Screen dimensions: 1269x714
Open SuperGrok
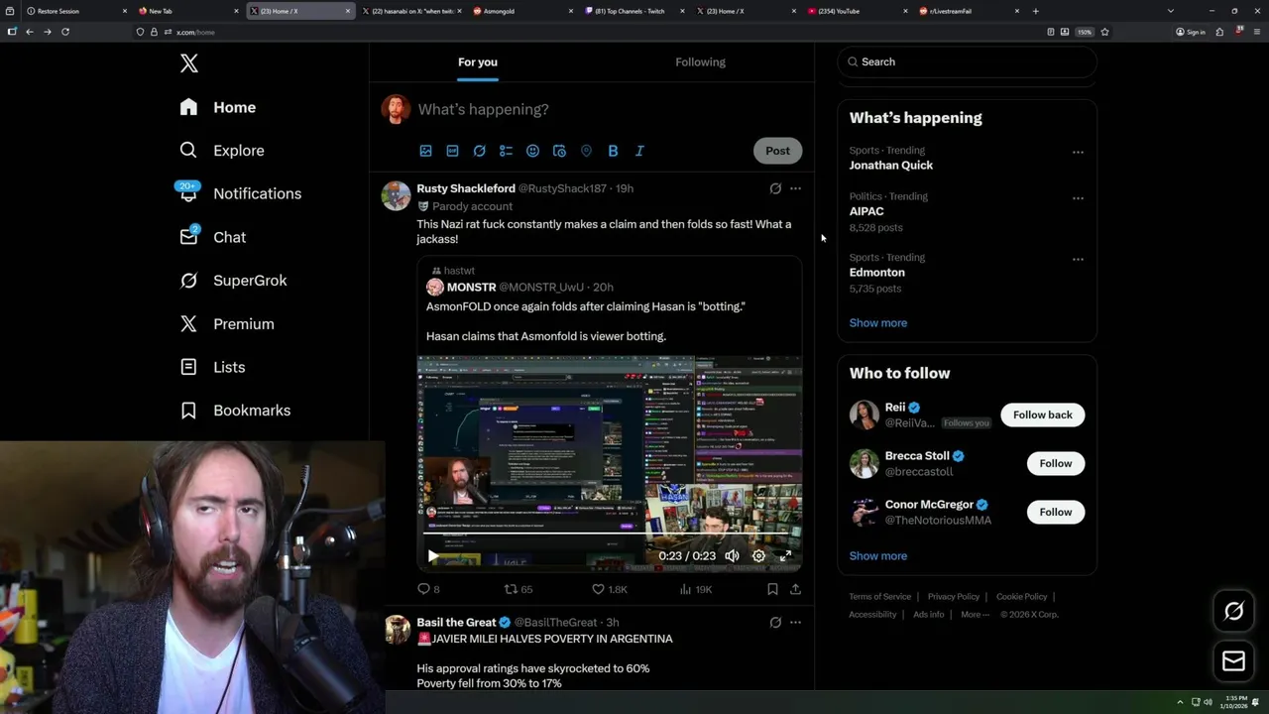tap(233, 281)
